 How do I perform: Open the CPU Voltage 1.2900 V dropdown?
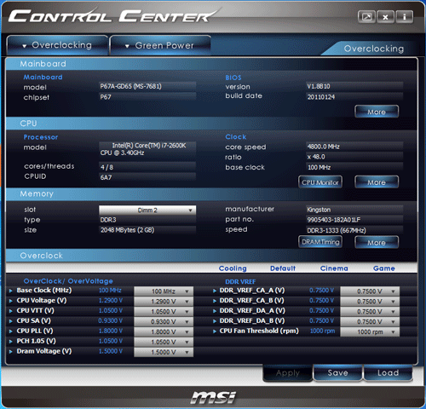(164, 302)
